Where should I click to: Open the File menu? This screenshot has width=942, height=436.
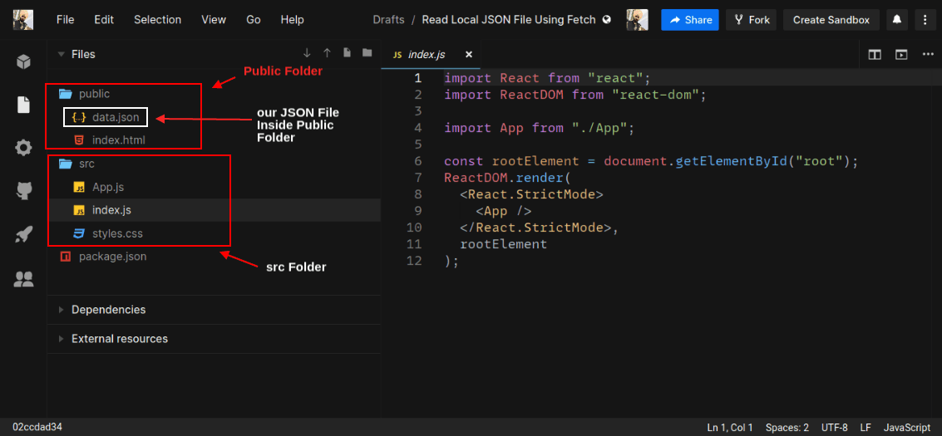coord(65,20)
